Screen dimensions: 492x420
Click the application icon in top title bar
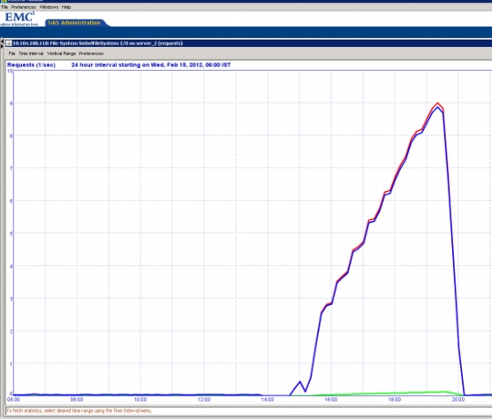4,1
